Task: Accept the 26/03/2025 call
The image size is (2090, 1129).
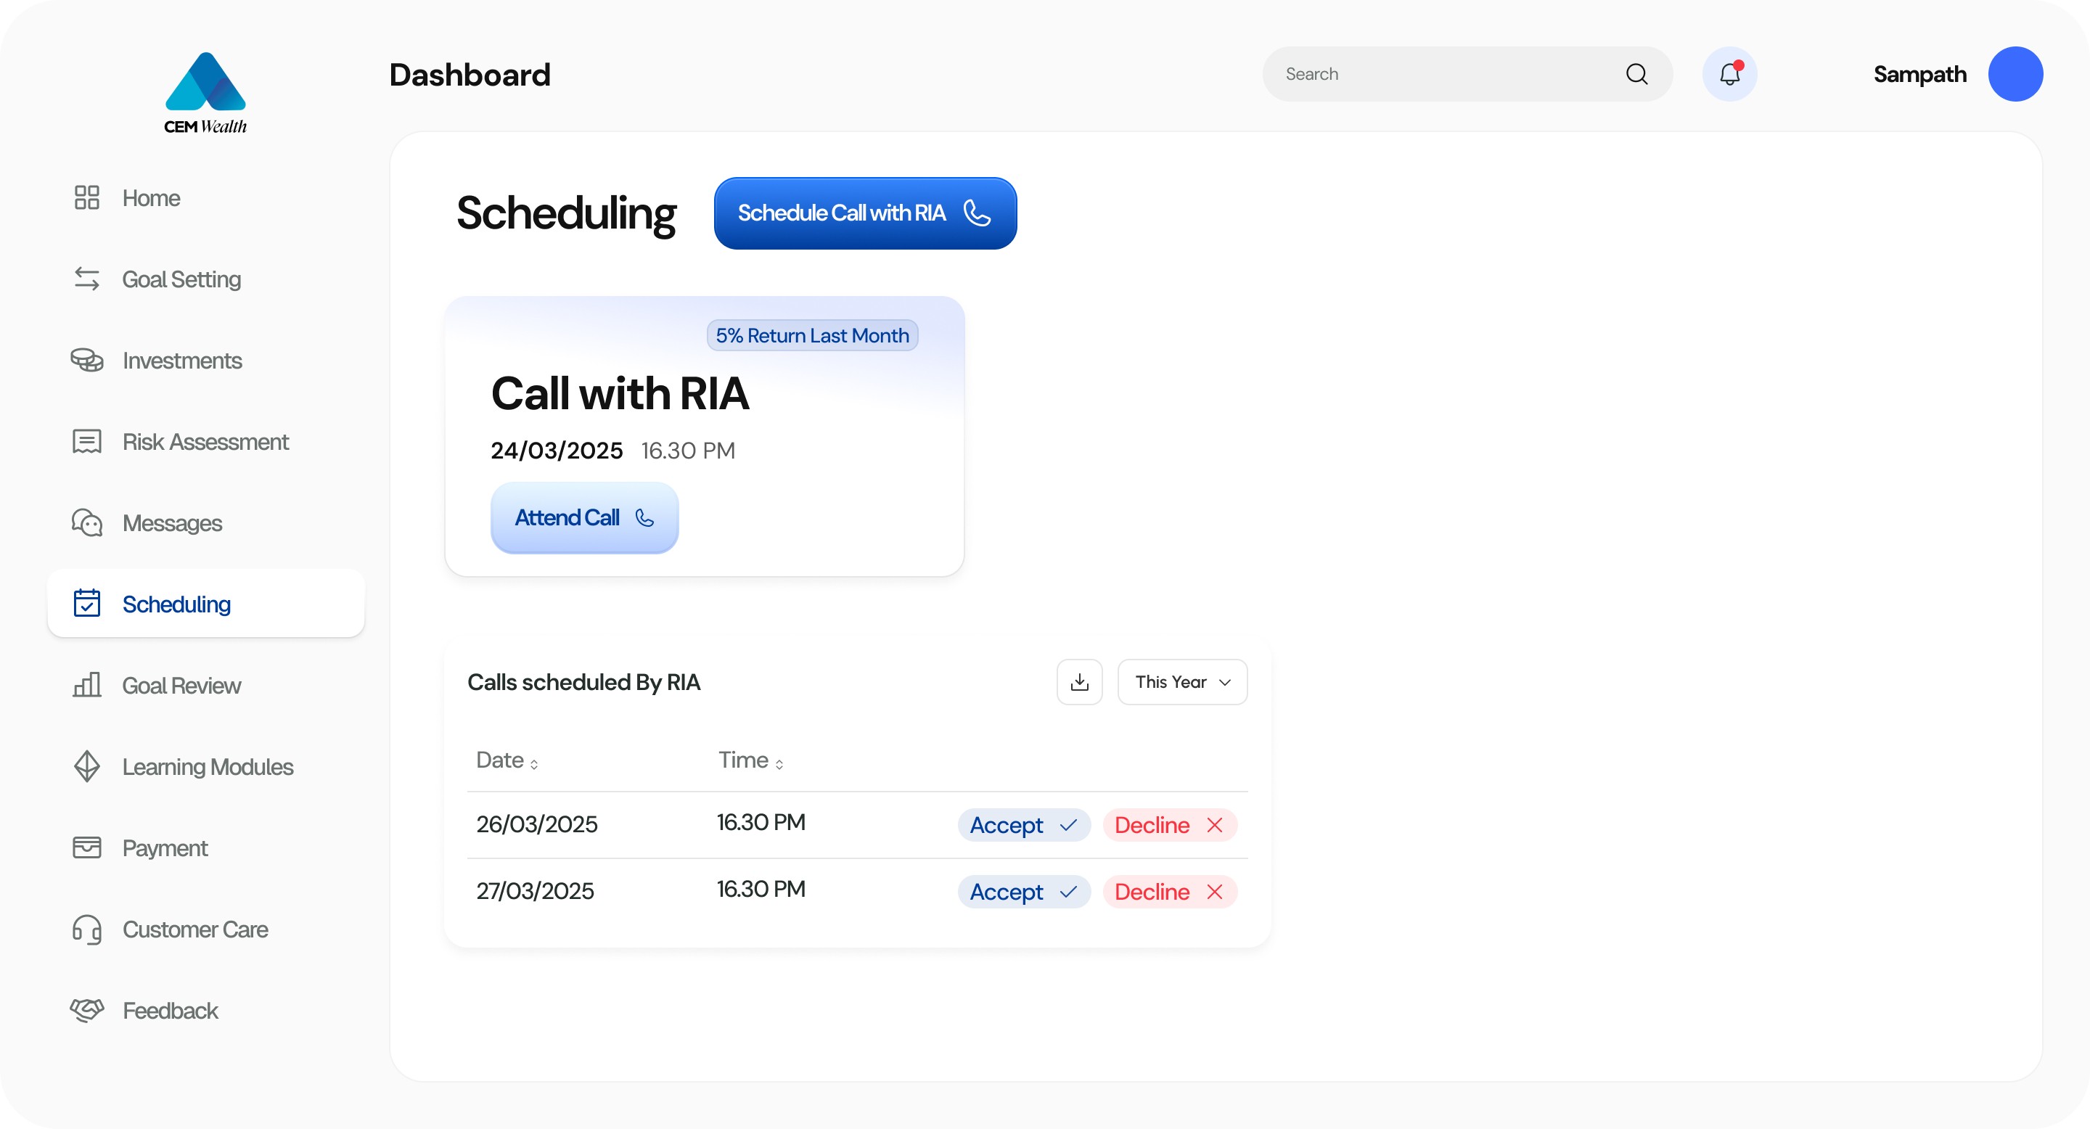Action: point(1023,825)
